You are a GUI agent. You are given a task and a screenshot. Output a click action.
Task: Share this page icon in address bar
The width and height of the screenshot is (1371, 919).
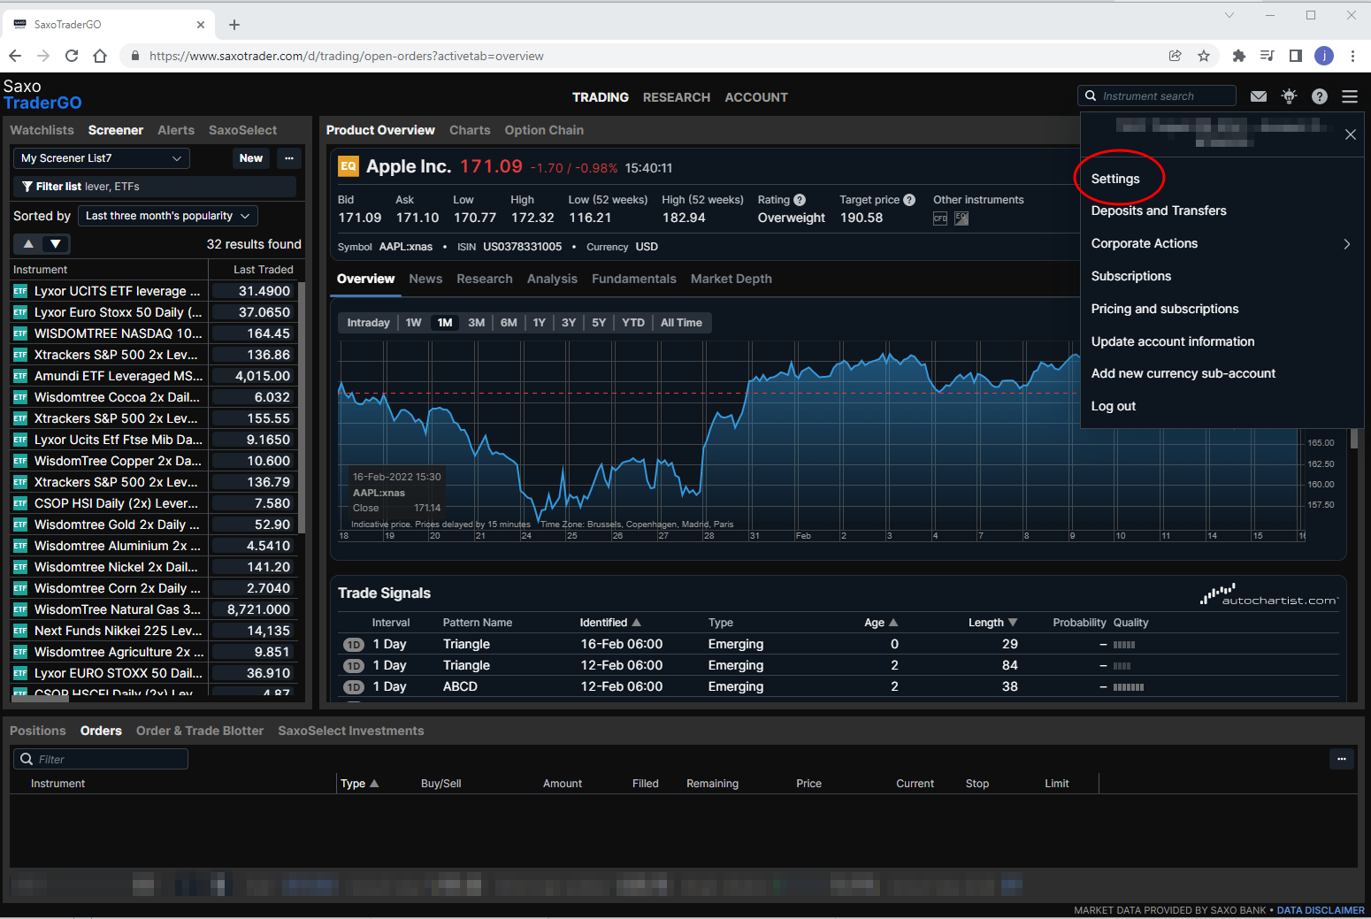point(1176,56)
